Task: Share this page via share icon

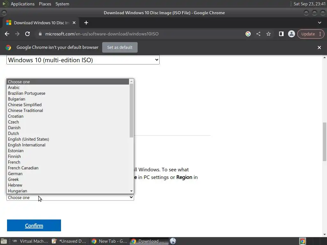Action: (258, 34)
